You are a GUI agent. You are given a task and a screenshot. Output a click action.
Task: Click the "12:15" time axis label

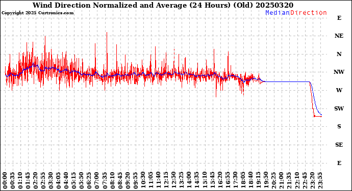166,181
